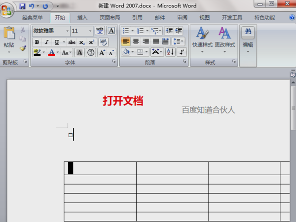Image resolution: width=296 pixels, height=222 pixels.
Task: Copy selection with copy icon
Action: click(23, 39)
